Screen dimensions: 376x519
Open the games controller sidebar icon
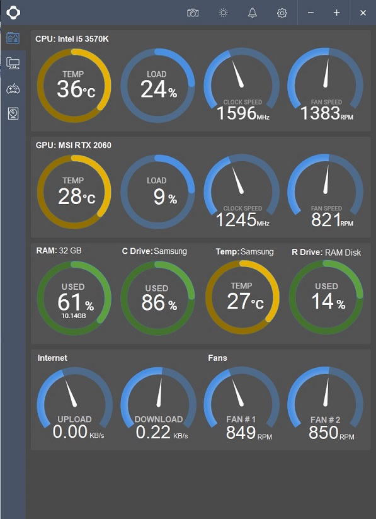tap(13, 89)
